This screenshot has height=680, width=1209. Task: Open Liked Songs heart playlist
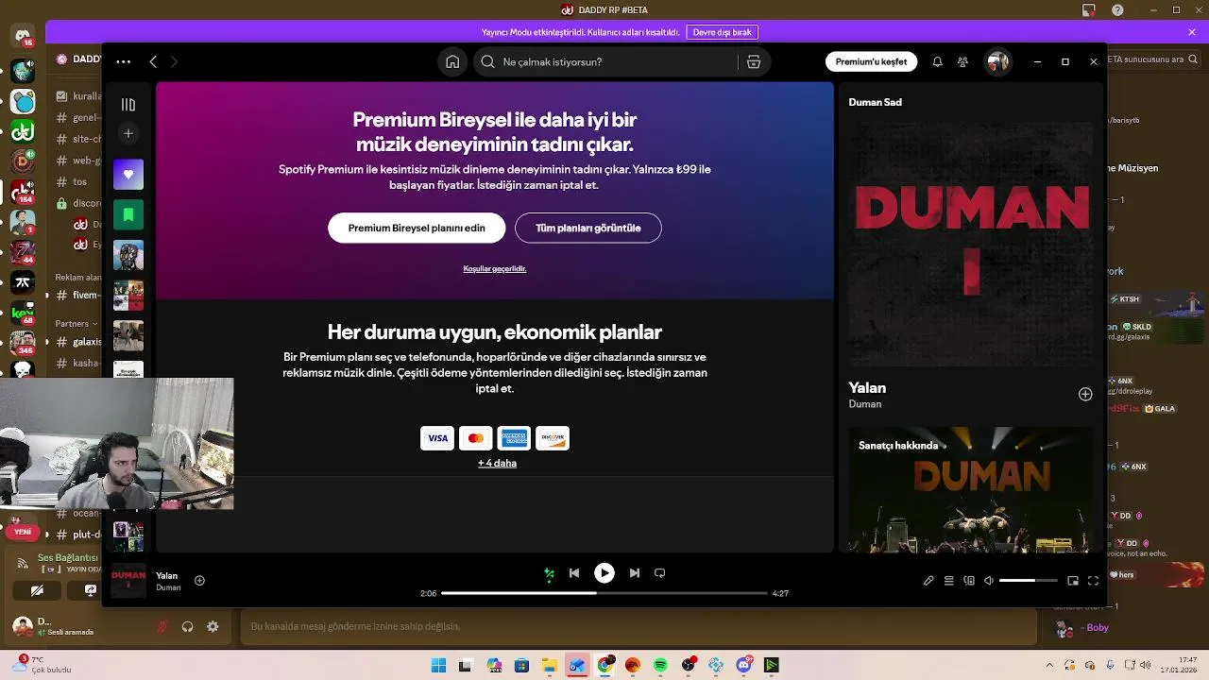pyautogui.click(x=128, y=175)
